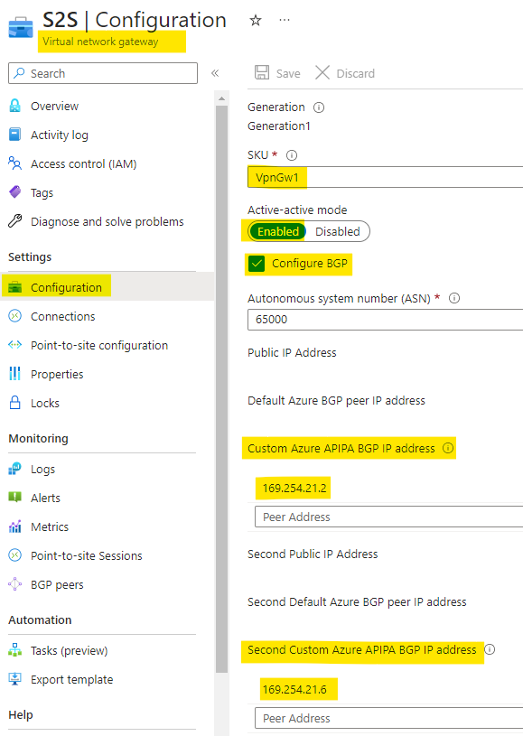Open Diagnose and solve problems
This screenshot has height=736, width=523.
coord(107,221)
